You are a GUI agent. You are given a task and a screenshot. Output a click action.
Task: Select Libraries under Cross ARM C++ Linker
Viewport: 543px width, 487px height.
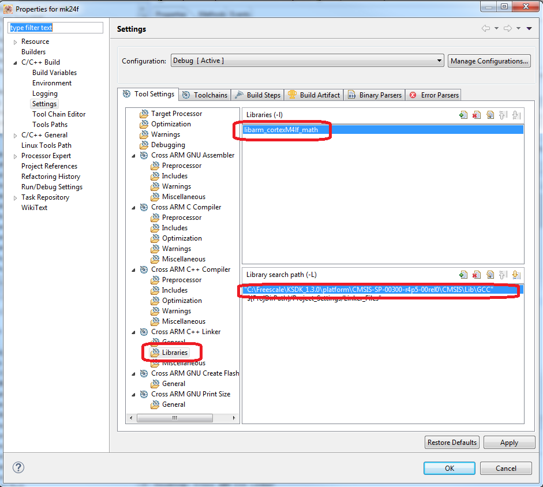point(169,353)
